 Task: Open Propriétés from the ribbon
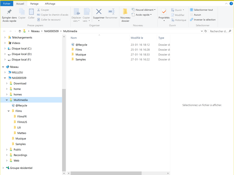[164, 12]
